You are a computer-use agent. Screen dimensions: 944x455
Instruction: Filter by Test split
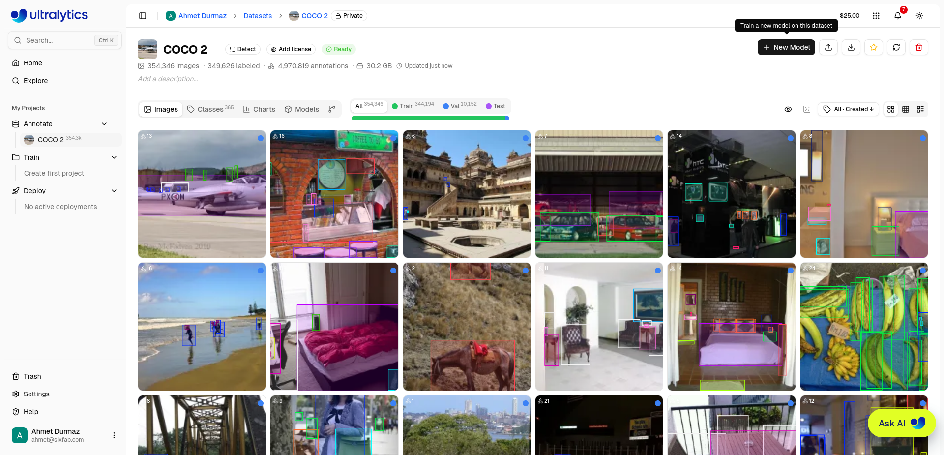(x=496, y=106)
